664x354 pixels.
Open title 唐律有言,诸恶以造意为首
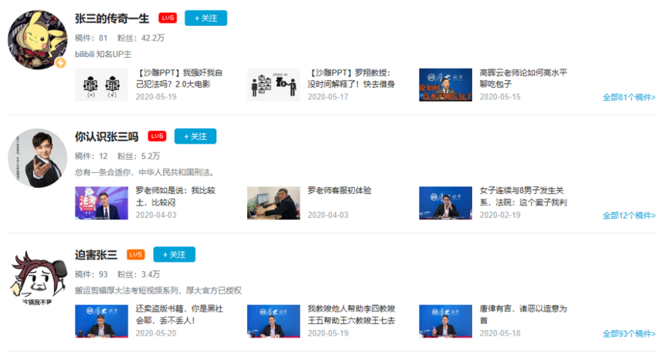pyautogui.click(x=523, y=315)
